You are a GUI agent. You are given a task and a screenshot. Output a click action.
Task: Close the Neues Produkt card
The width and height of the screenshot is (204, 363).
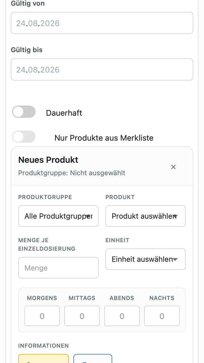coord(173,167)
